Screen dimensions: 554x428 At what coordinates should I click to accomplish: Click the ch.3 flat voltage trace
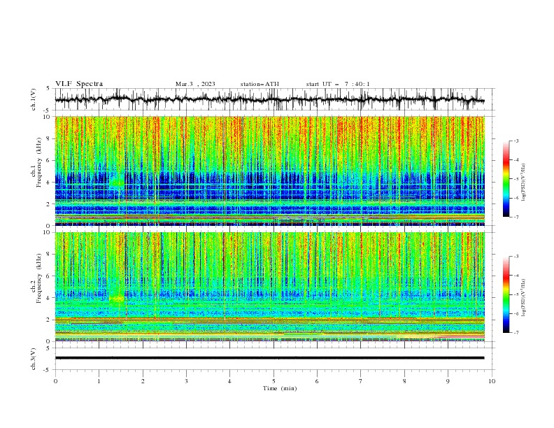click(x=269, y=358)
